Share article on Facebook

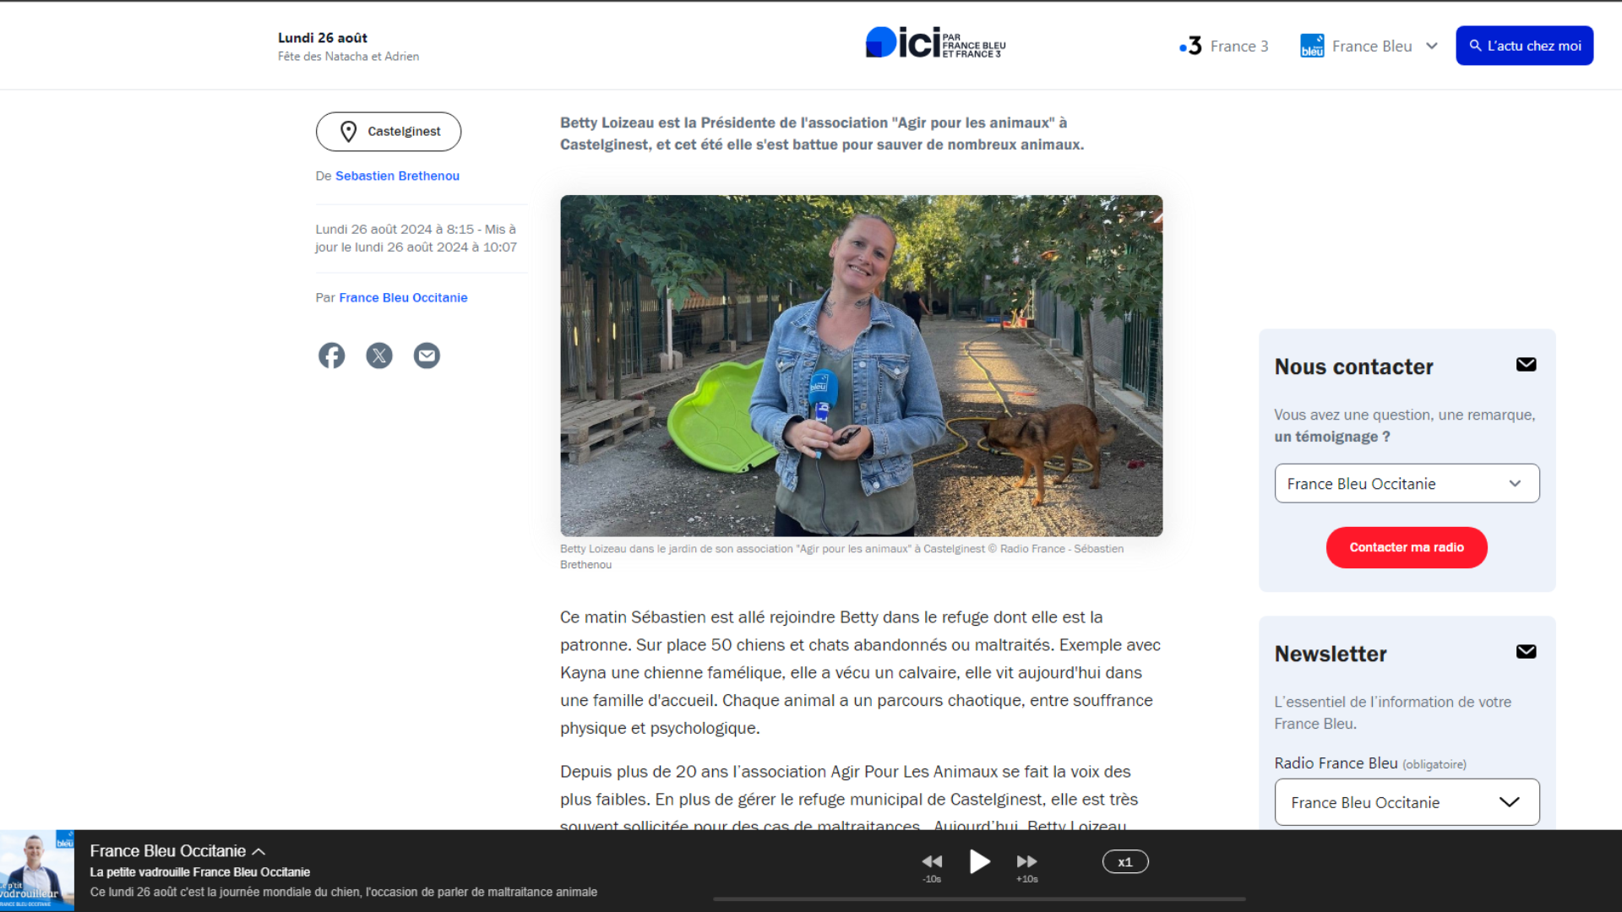(331, 356)
